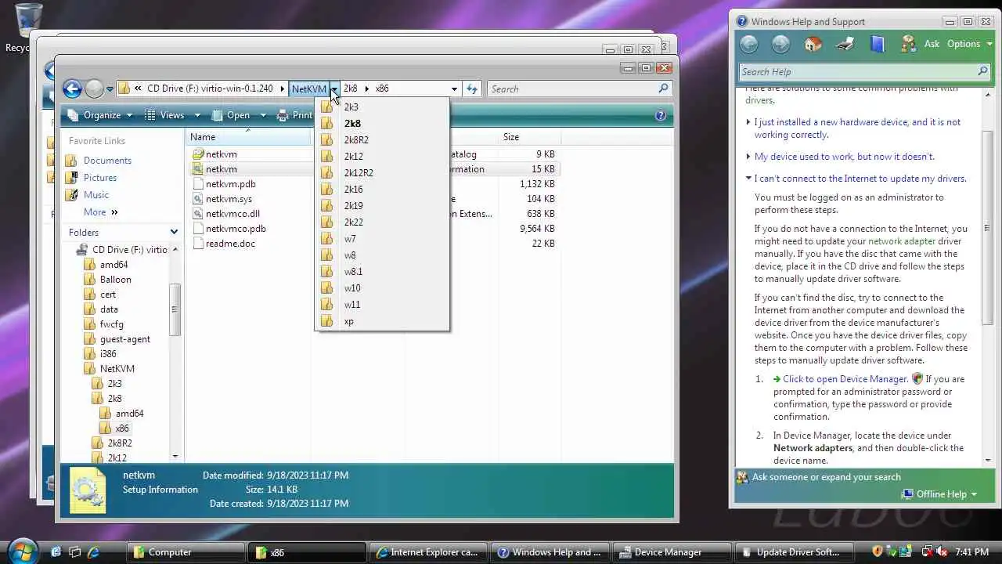Open the Help window Home icon
Image resolution: width=1002 pixels, height=564 pixels.
pyautogui.click(x=813, y=44)
